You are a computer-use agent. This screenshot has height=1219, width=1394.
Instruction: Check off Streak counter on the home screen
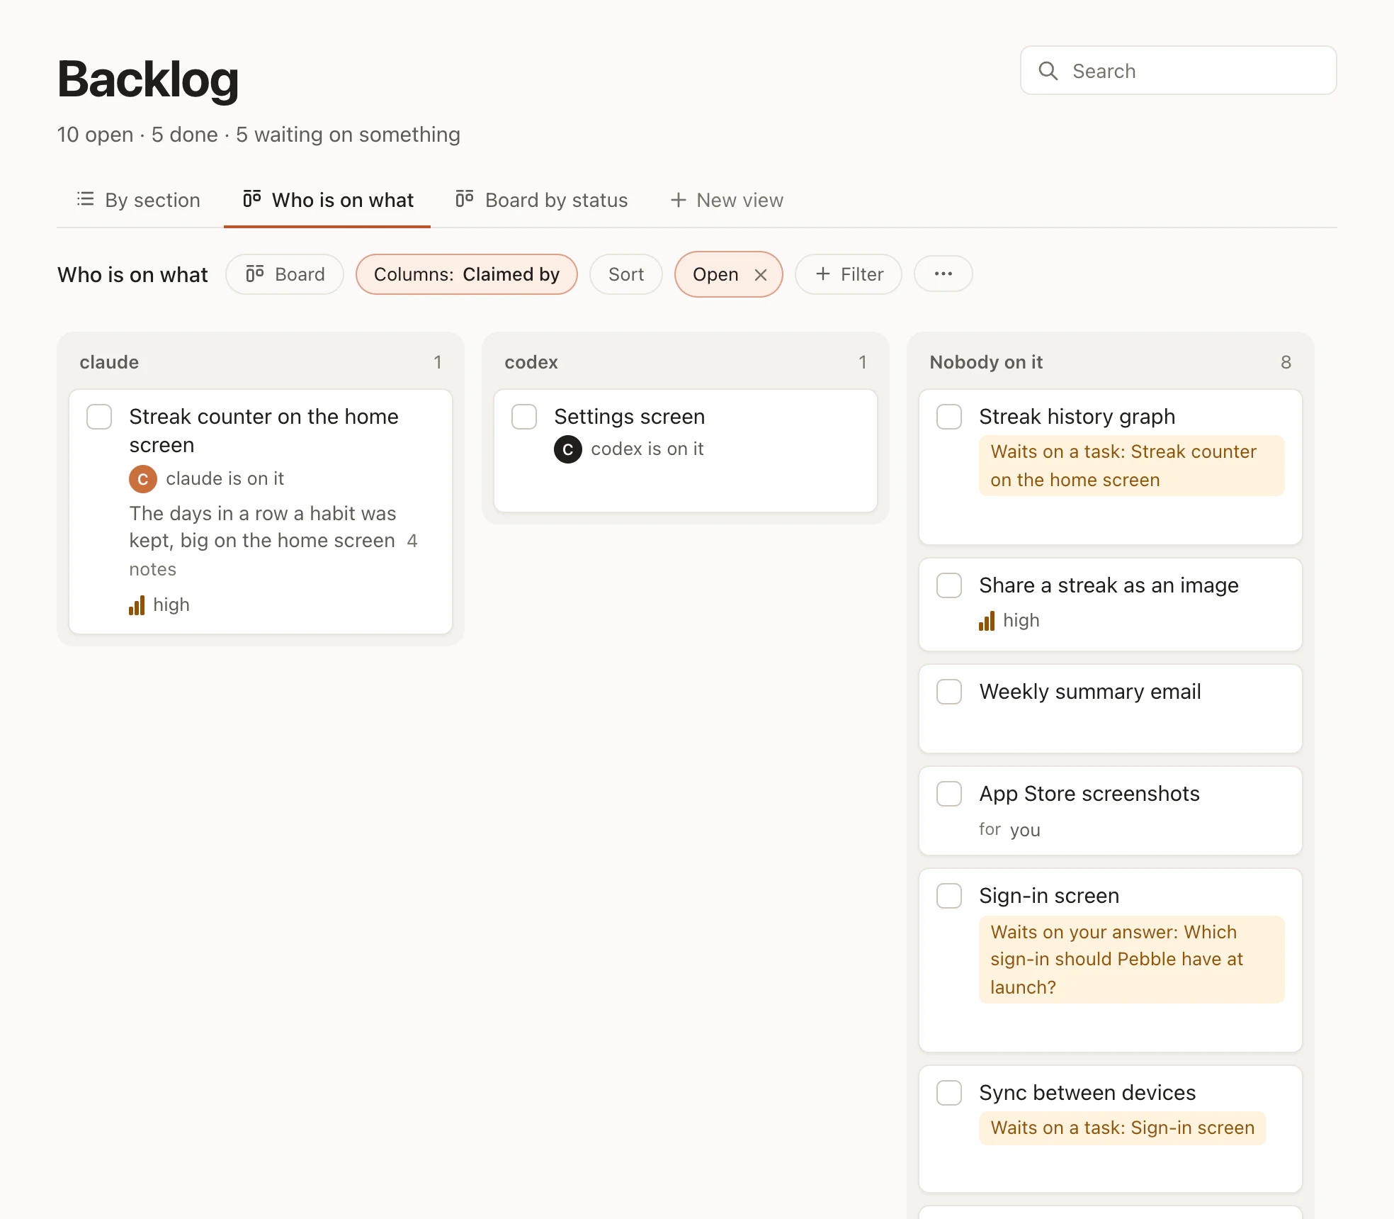[x=99, y=417]
